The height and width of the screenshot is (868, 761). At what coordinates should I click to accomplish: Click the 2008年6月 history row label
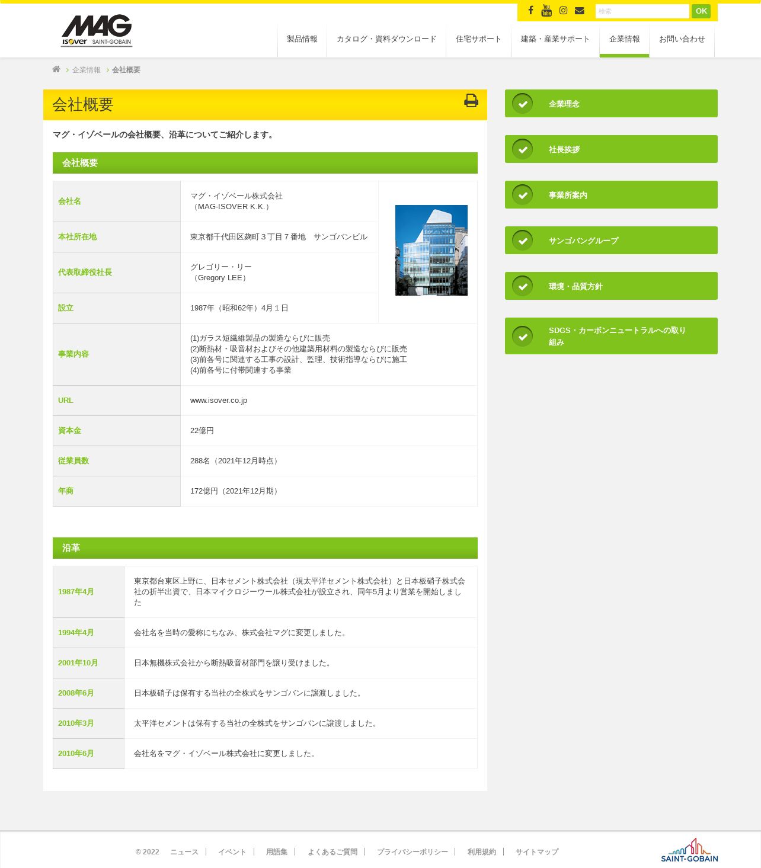coord(76,693)
